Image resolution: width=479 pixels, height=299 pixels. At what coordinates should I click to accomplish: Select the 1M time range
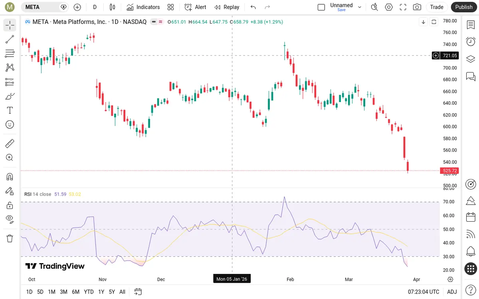tap(52, 292)
